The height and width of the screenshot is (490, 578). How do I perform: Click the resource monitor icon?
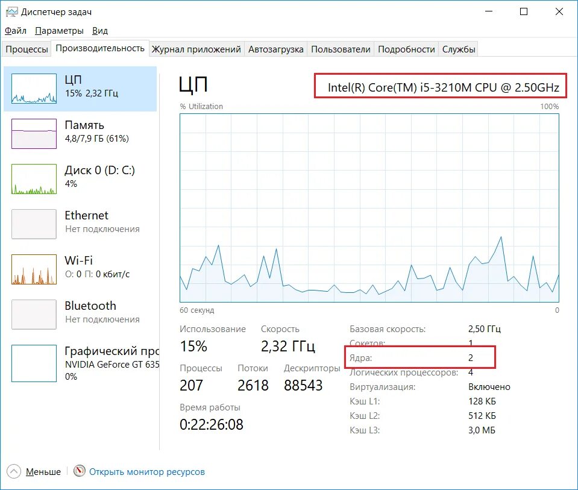click(x=79, y=471)
